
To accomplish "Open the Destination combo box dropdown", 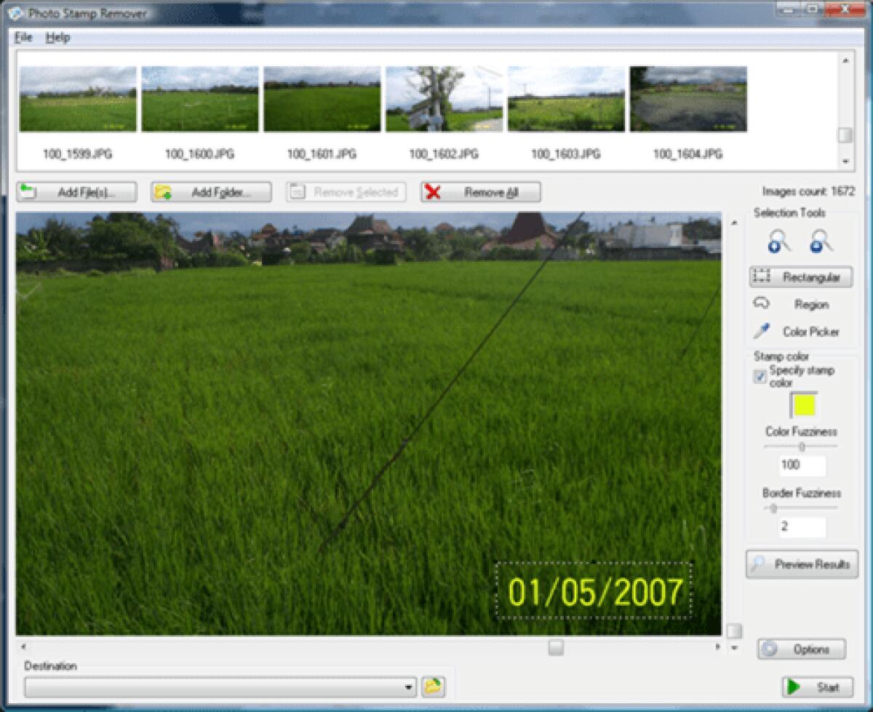I will pos(410,685).
